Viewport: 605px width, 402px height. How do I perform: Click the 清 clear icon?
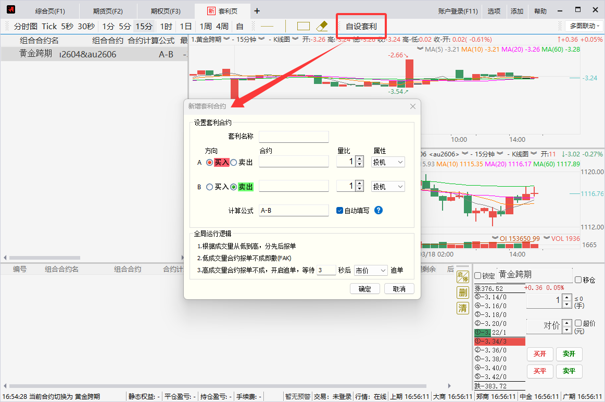[x=462, y=308]
